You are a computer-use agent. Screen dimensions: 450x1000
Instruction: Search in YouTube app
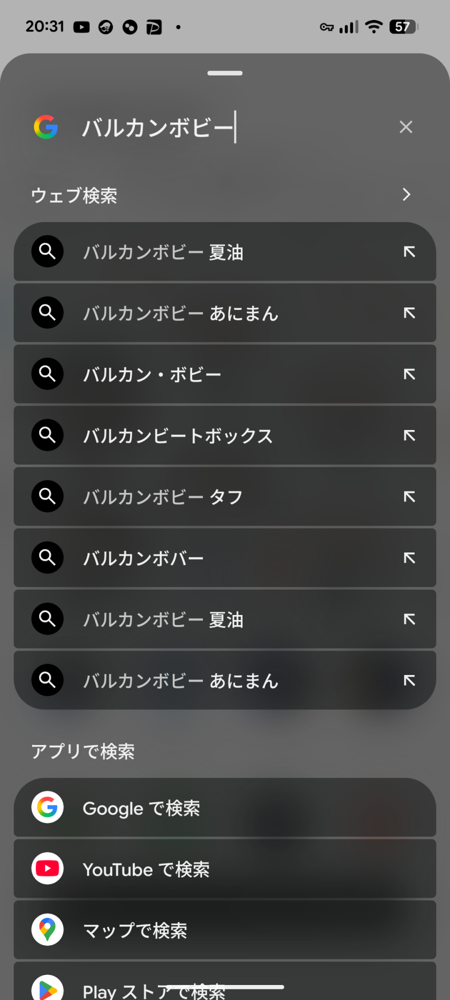click(x=225, y=869)
